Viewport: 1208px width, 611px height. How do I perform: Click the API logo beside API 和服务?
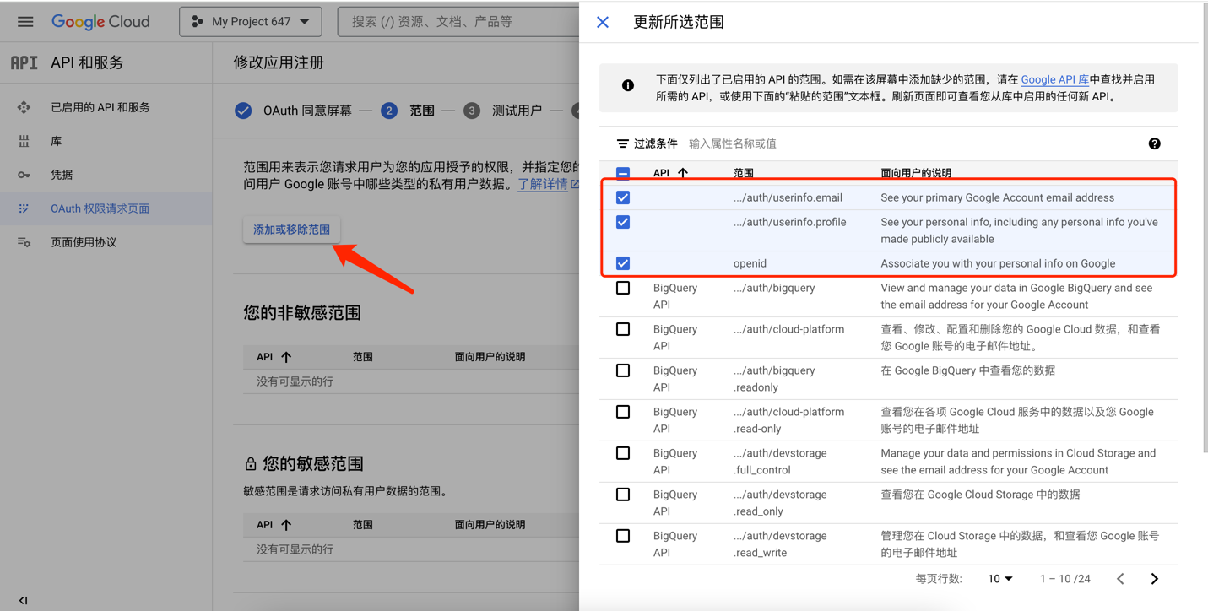coord(24,62)
